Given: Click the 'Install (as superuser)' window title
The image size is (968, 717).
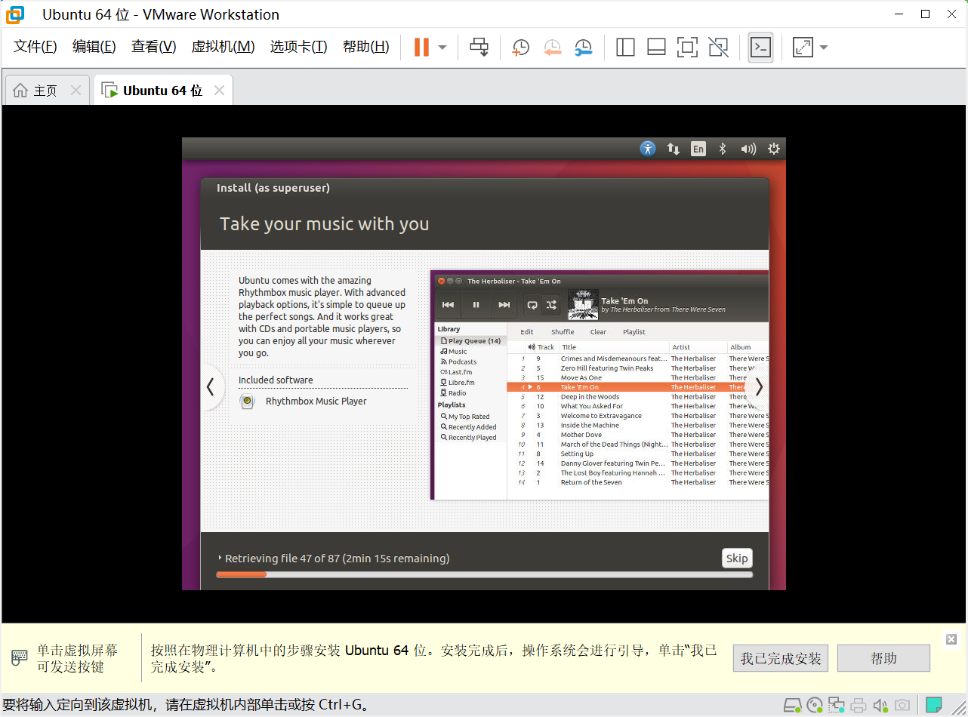Looking at the screenshot, I should (x=273, y=188).
